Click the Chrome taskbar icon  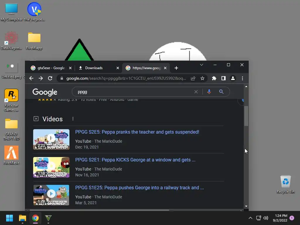click(35, 218)
